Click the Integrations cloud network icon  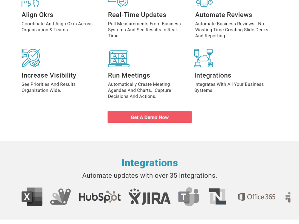(x=203, y=58)
